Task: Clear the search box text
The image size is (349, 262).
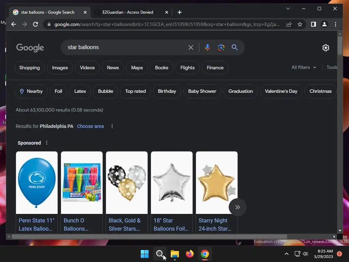Action: 191,47
